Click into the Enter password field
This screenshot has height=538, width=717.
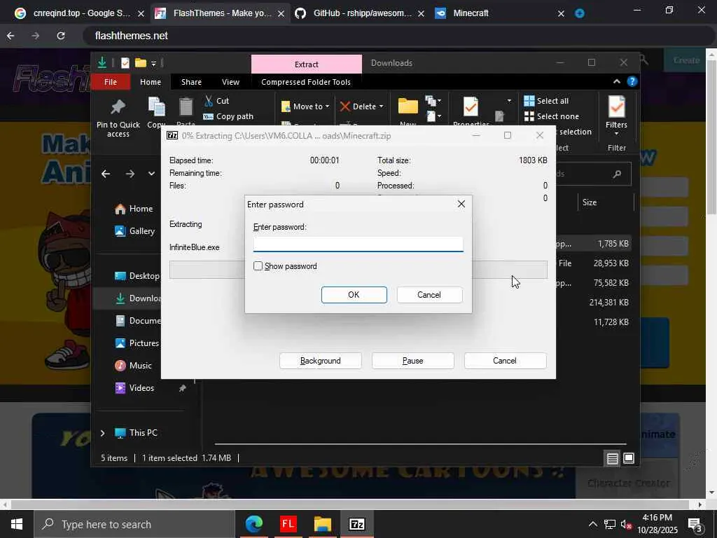[358, 244]
